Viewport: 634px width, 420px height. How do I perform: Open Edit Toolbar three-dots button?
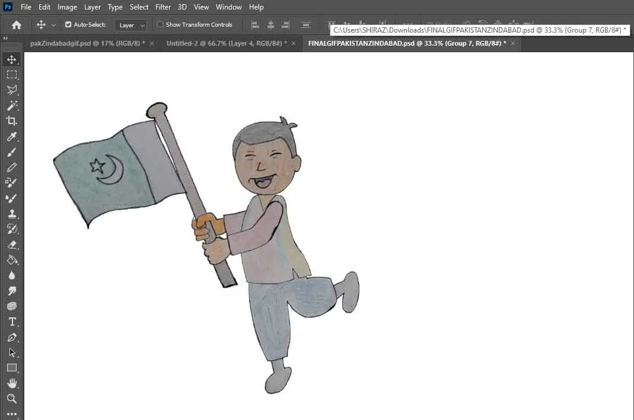[x=11, y=414]
